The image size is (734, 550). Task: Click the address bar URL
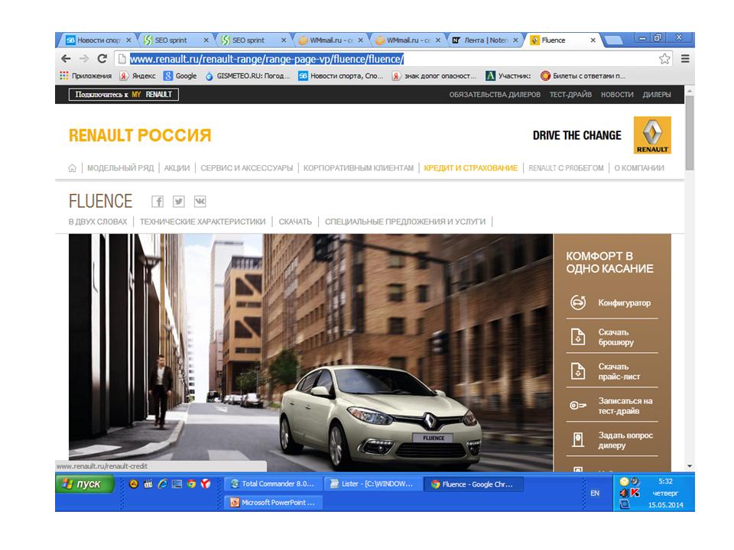pyautogui.click(x=267, y=60)
